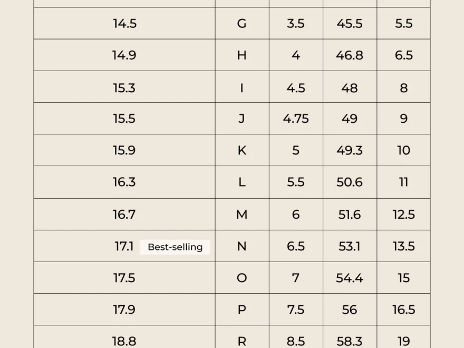Click letter size M cell
Image resolution: width=464 pixels, height=348 pixels.
242,215
